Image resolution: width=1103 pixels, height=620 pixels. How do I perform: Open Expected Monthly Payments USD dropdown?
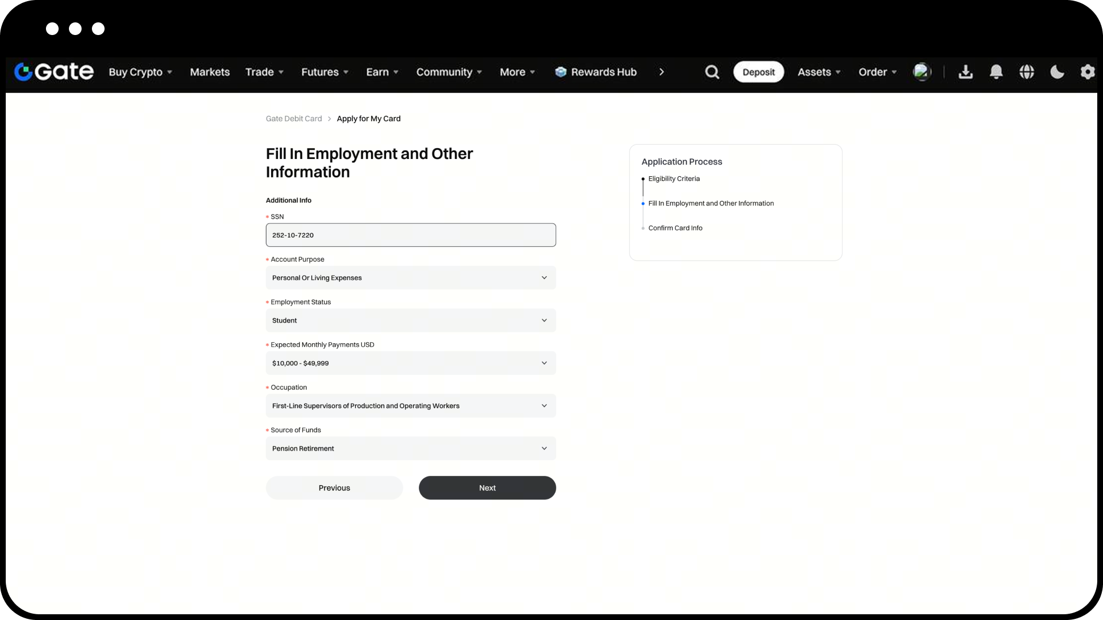(411, 363)
